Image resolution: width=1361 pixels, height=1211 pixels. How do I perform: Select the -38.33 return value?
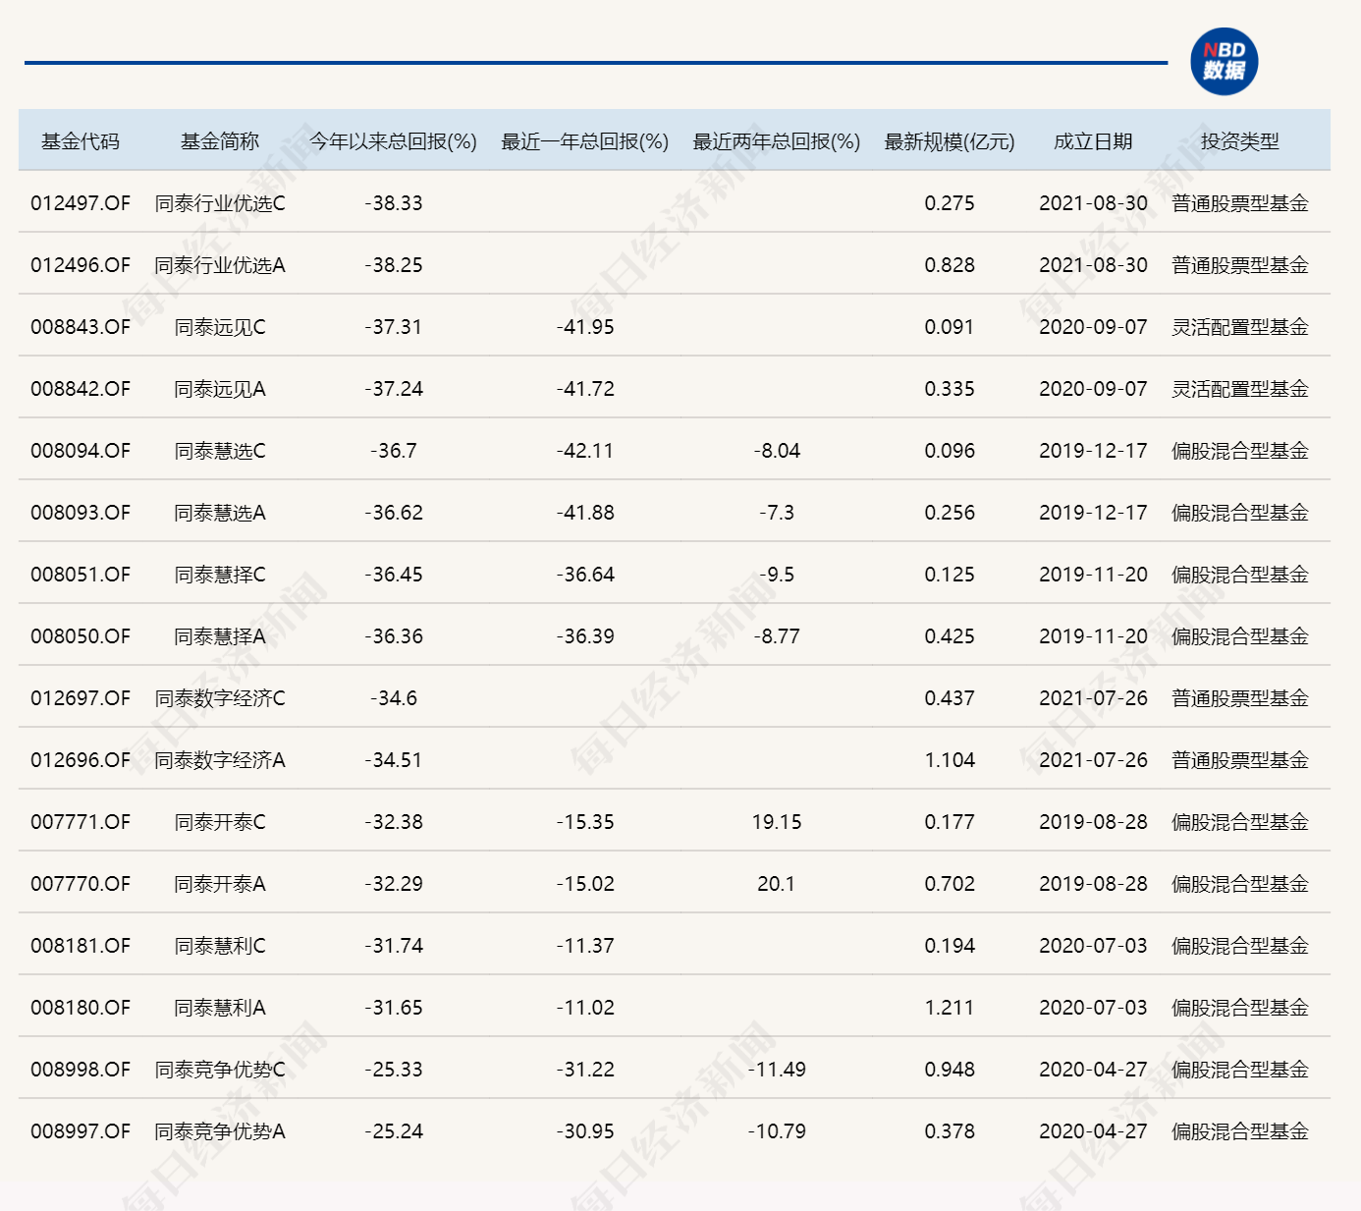(x=393, y=203)
